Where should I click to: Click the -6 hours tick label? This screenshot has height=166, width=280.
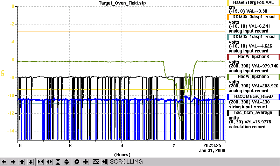point(69,146)
